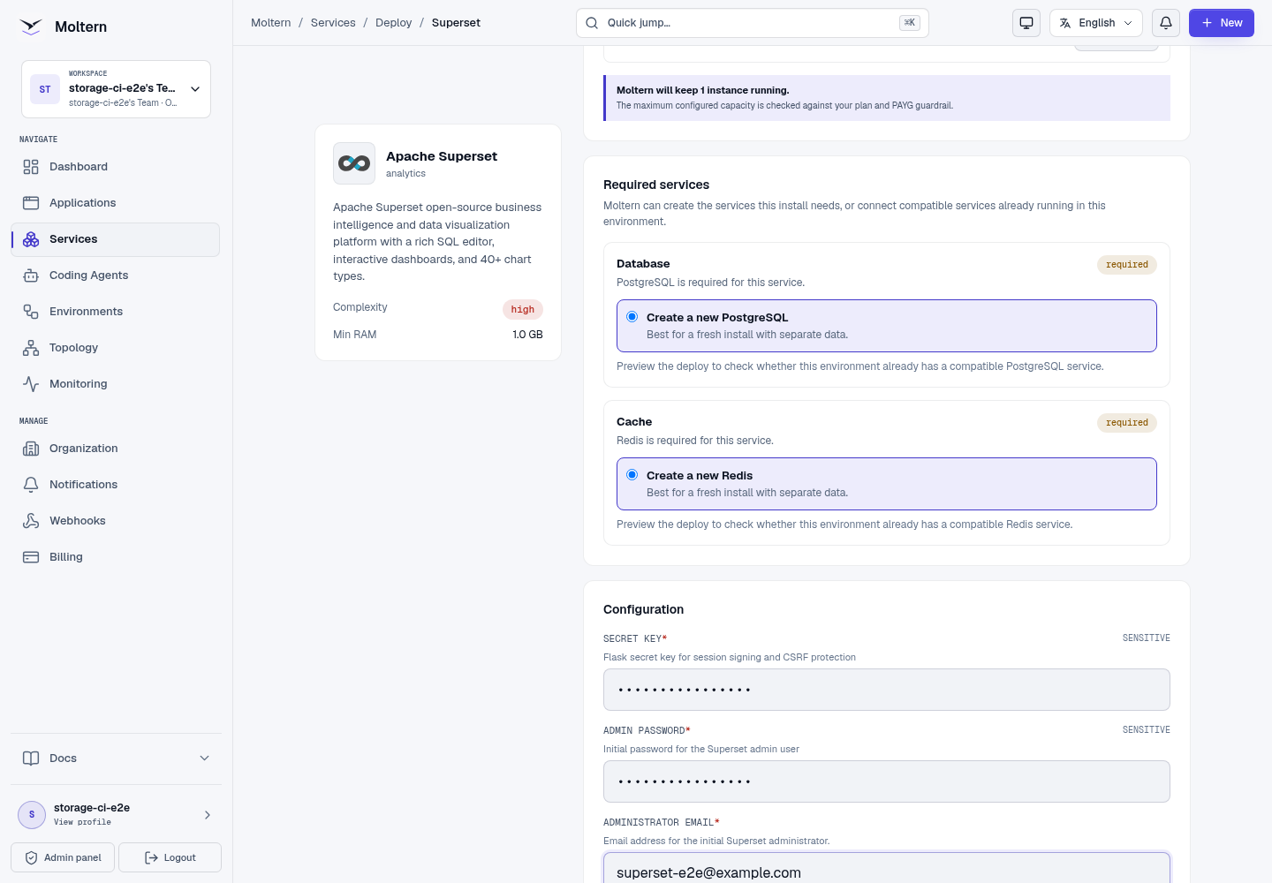Screen dimensions: 1272x883
Task: Select Create a new PostgreSQL radio
Action: click(x=632, y=317)
